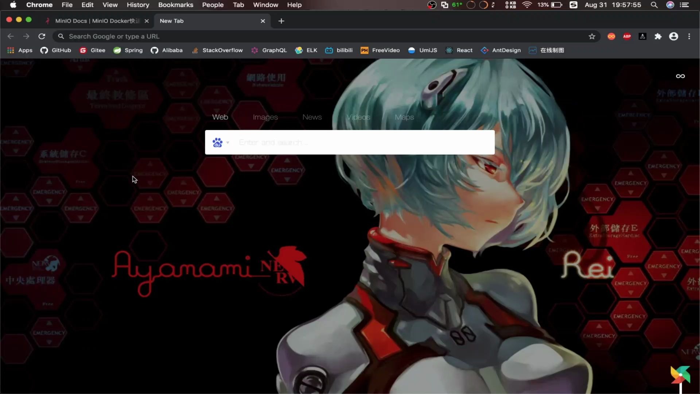Open the People menu bar item

pyautogui.click(x=213, y=5)
